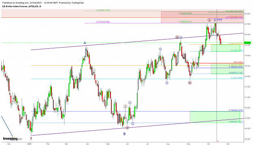The width and height of the screenshot is (253, 146).
Task: Click the 94.000 price axis label
Action: [247, 35]
